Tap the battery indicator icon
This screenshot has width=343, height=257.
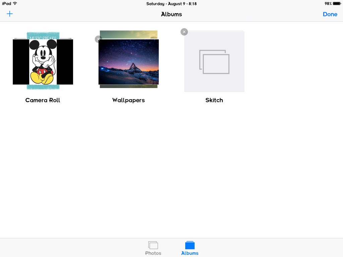337,3
